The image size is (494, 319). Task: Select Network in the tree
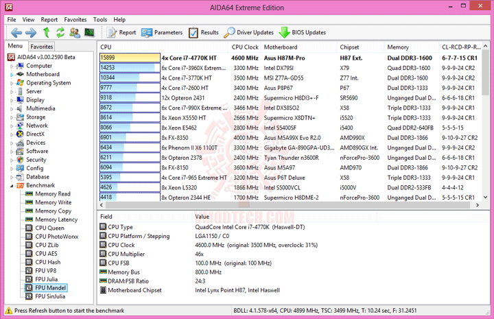(x=37, y=126)
